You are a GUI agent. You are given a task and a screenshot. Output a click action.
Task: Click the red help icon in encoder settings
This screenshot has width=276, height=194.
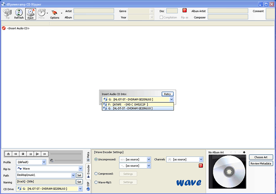pyautogui.click(x=201, y=165)
